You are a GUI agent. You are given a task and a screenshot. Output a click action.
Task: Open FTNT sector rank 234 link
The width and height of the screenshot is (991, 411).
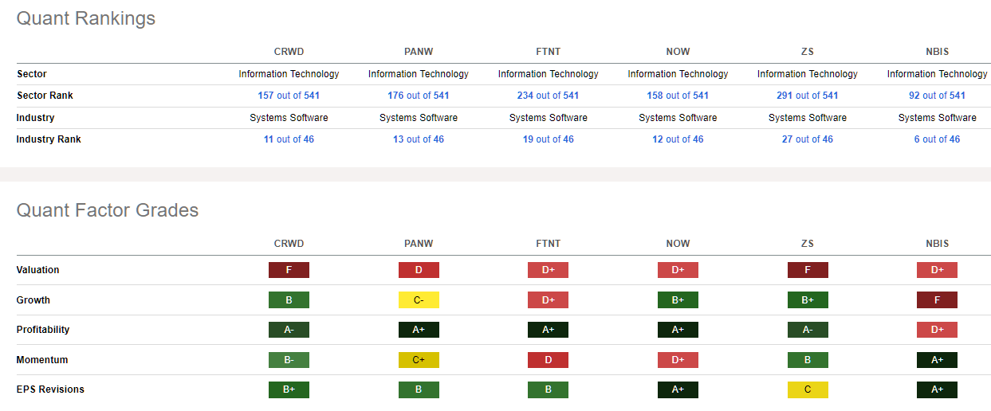point(548,96)
